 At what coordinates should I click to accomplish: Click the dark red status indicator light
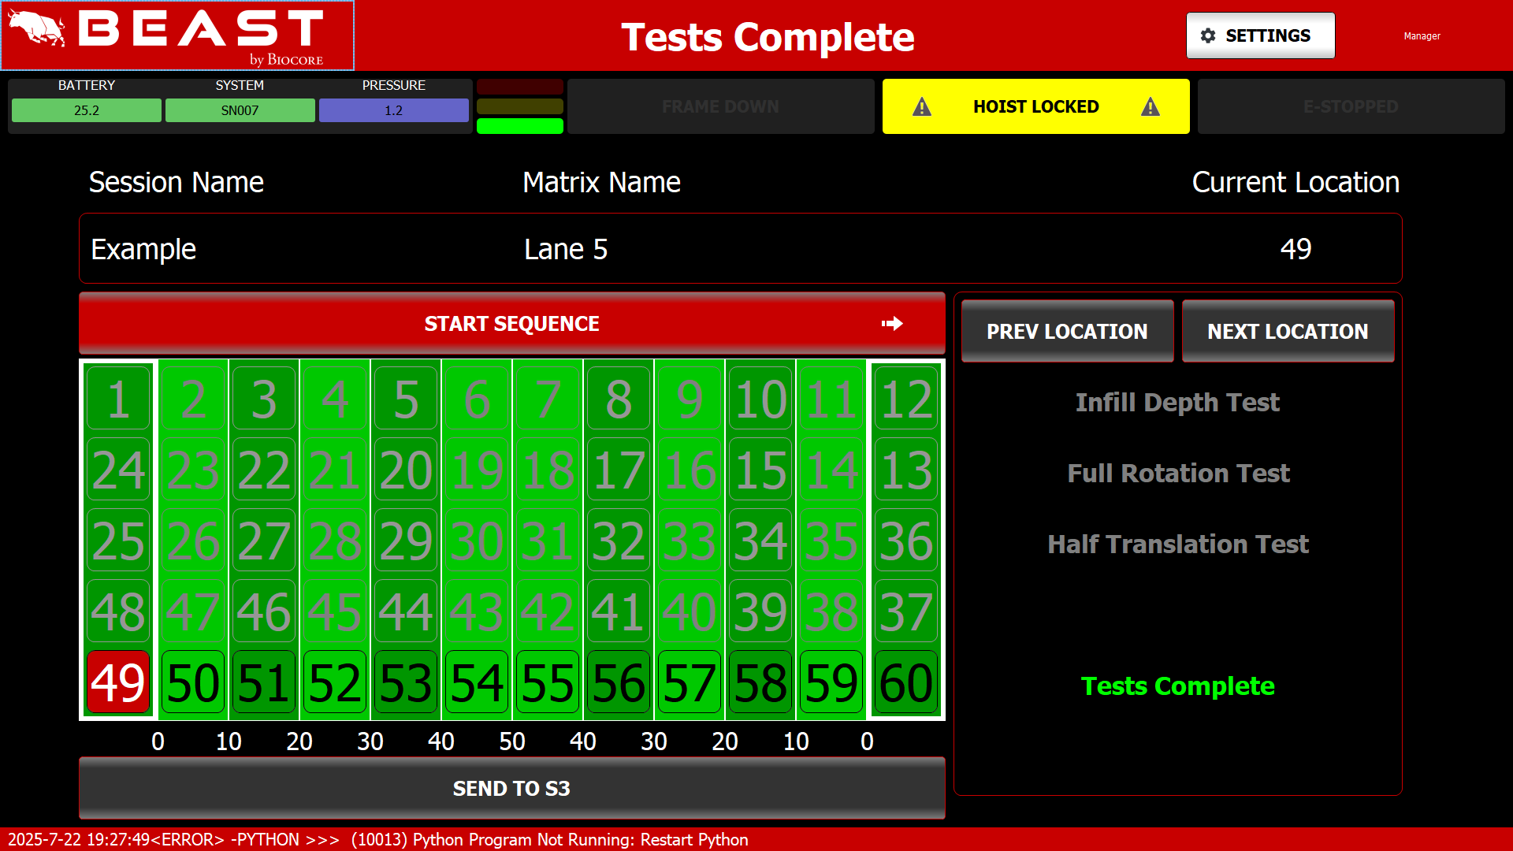(519, 87)
